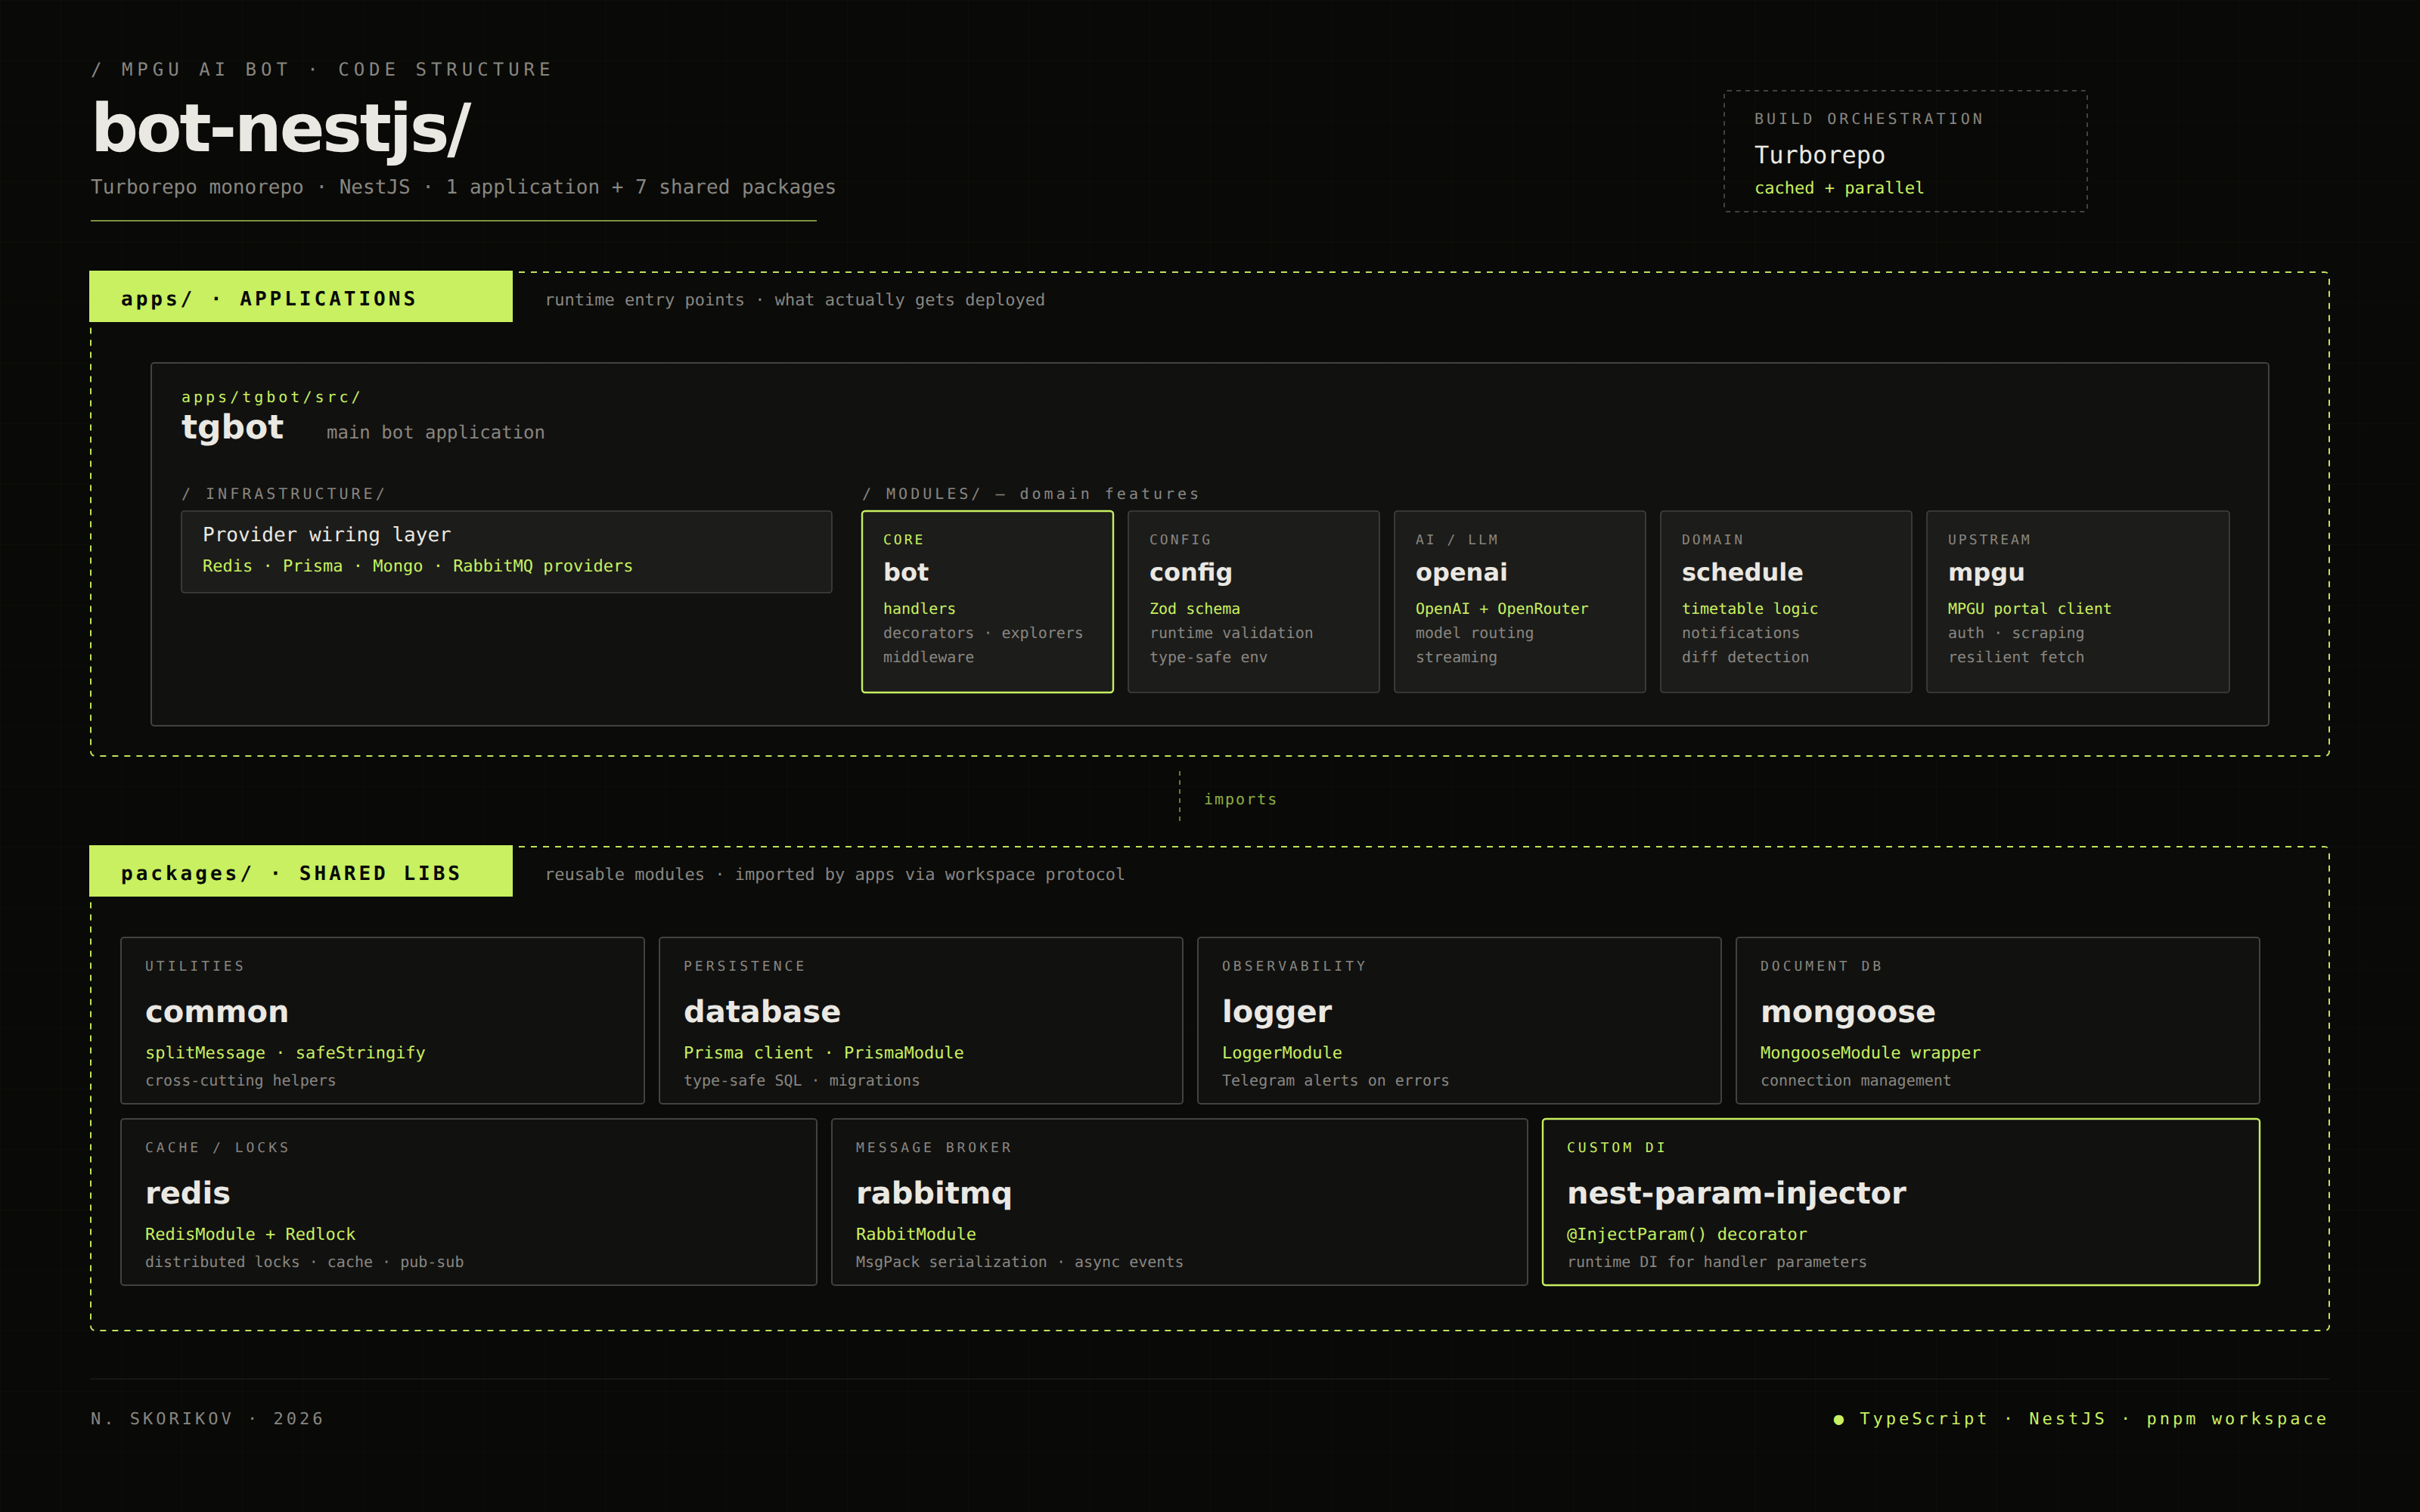This screenshot has width=2420, height=1512.
Task: Click the mpgu upstream module card
Action: [x=2077, y=602]
